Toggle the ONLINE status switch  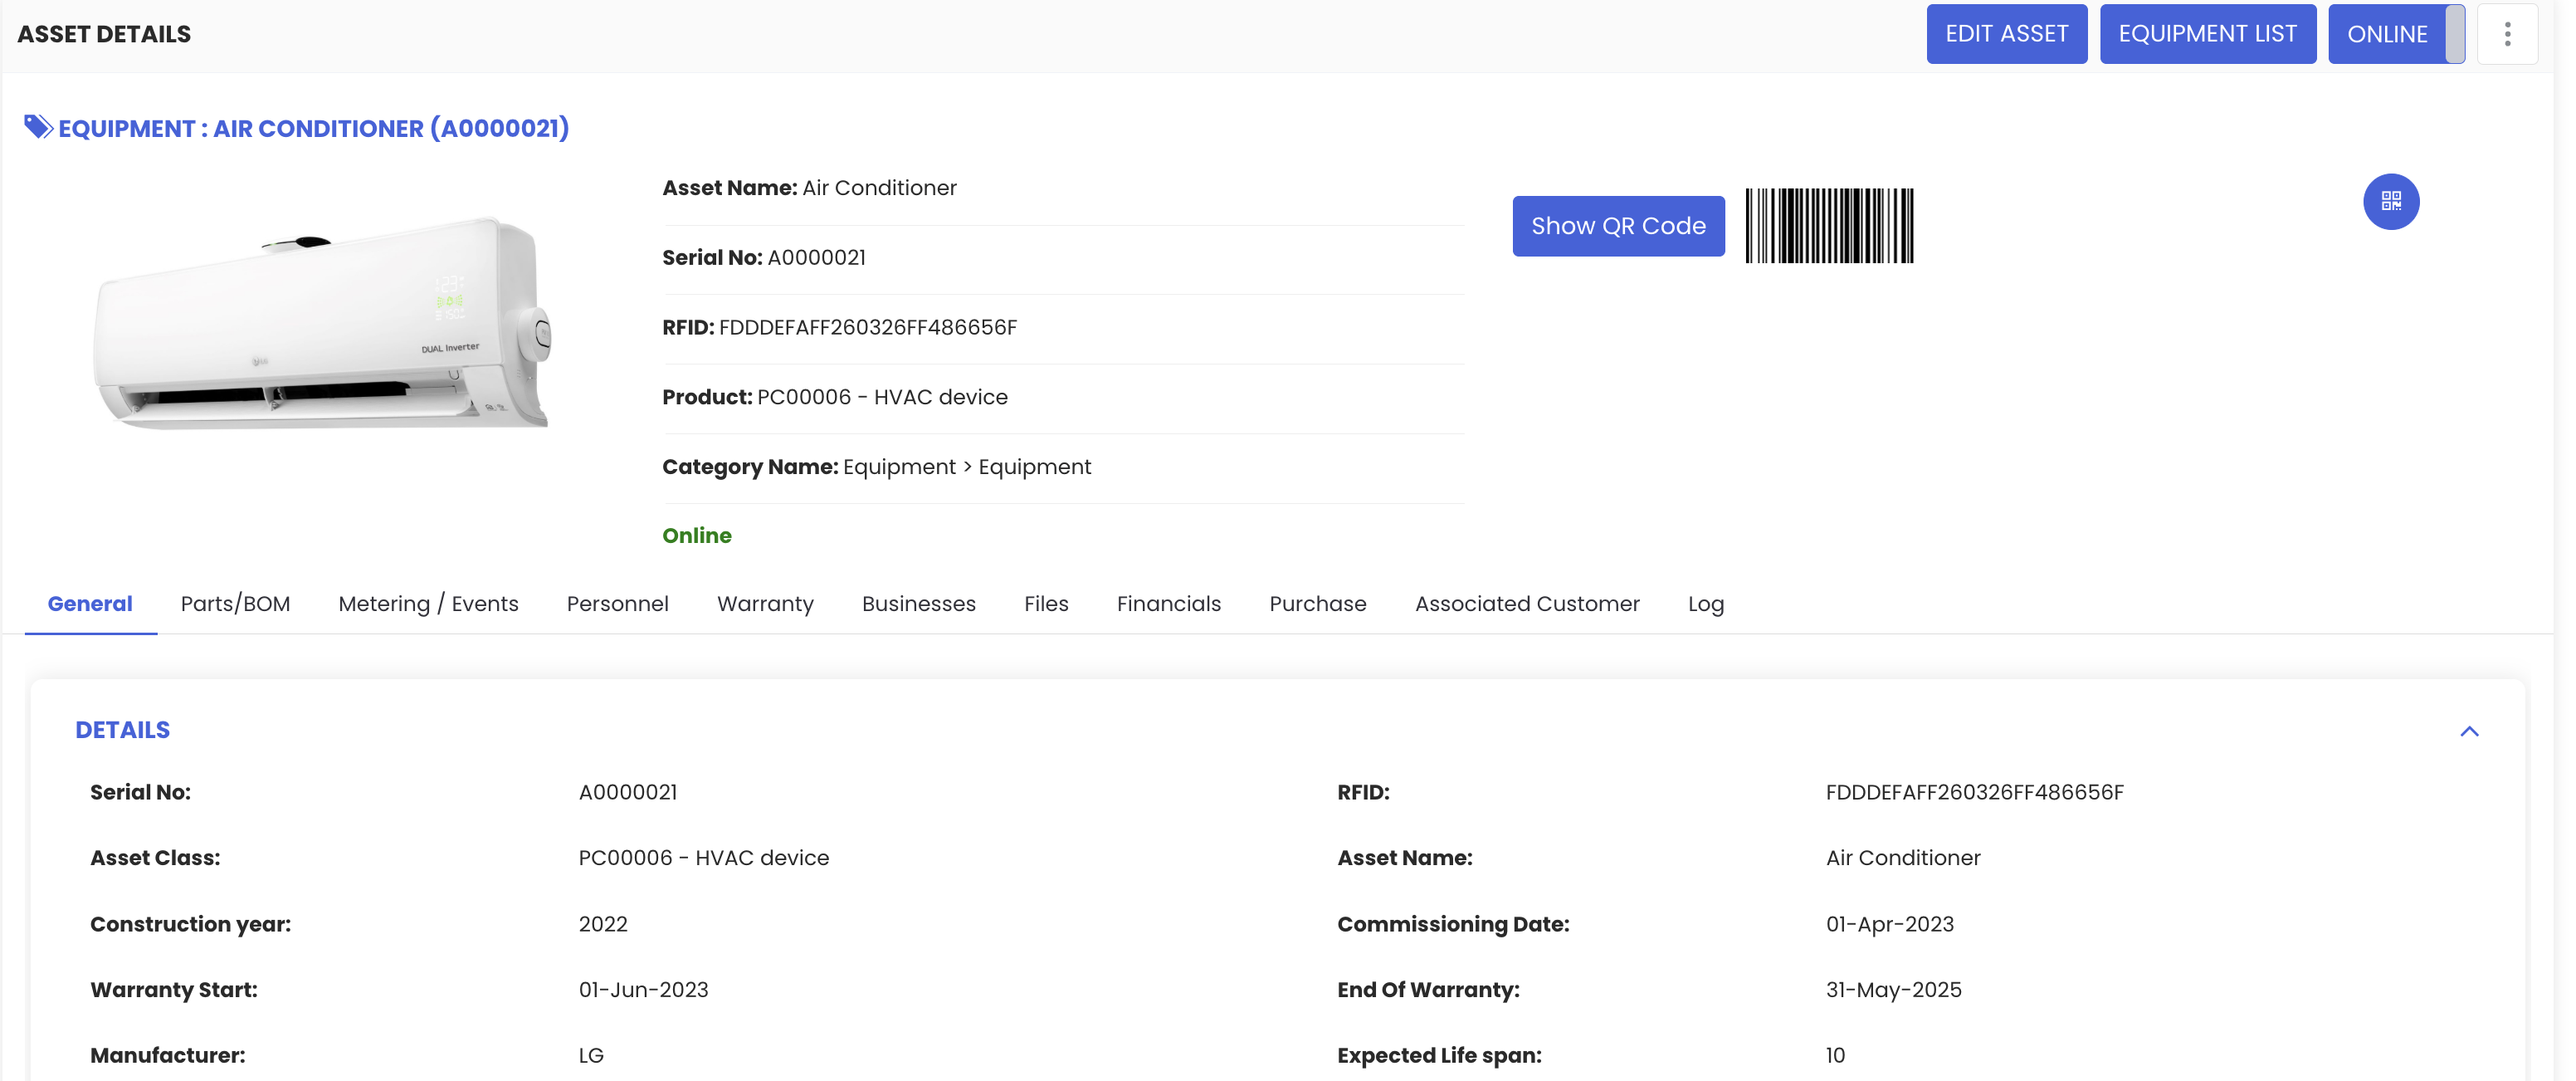click(x=2396, y=34)
